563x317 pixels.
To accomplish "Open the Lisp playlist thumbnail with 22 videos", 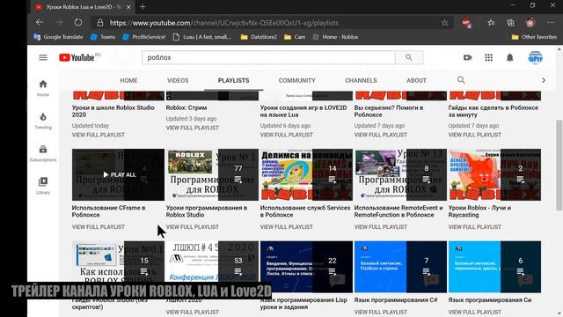I will 306,267.
